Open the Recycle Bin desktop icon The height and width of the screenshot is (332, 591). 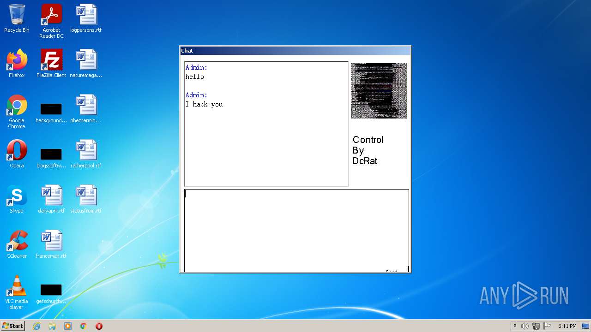[x=17, y=18]
